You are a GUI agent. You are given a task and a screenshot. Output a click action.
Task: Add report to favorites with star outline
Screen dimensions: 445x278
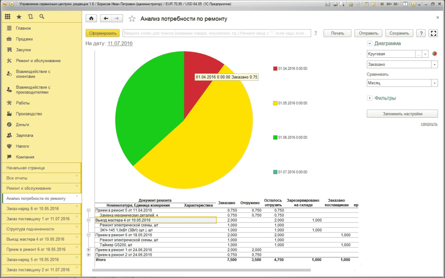pyautogui.click(x=132, y=19)
